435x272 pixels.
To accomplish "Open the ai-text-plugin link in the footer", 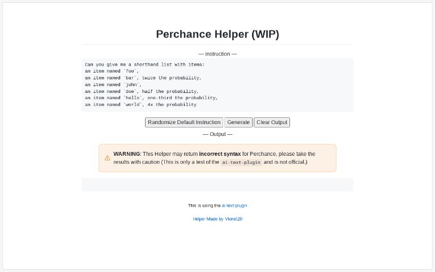I will (234, 206).
